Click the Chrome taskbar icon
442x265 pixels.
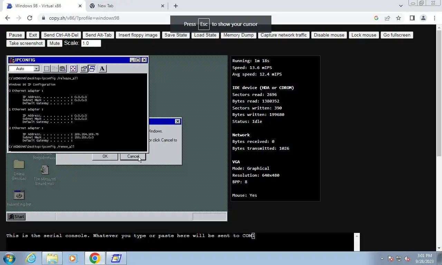pyautogui.click(x=95, y=258)
